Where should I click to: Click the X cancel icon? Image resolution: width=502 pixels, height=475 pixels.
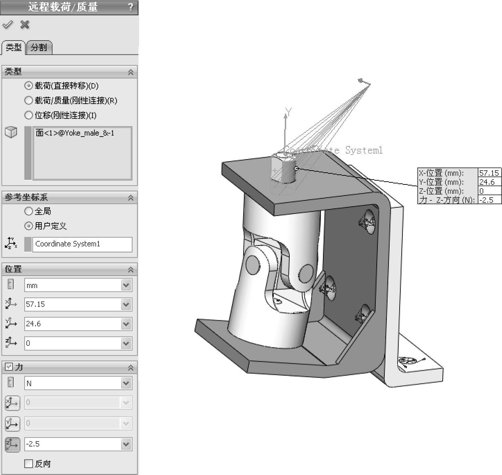(x=25, y=25)
